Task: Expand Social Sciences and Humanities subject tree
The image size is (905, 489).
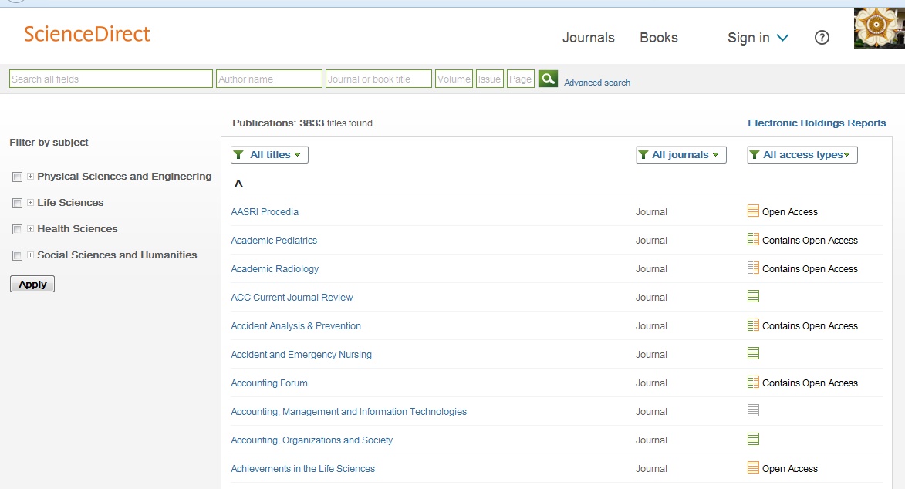Action: 31,255
